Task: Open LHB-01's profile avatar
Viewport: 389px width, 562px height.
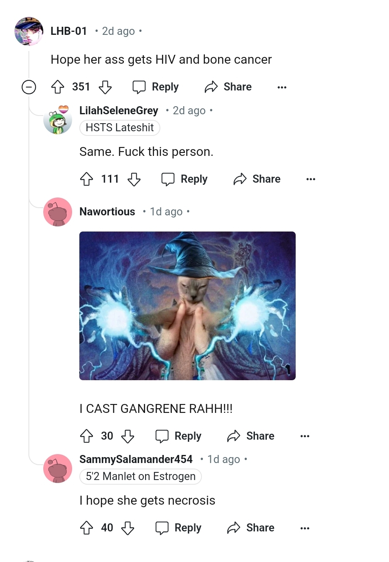Action: [29, 31]
